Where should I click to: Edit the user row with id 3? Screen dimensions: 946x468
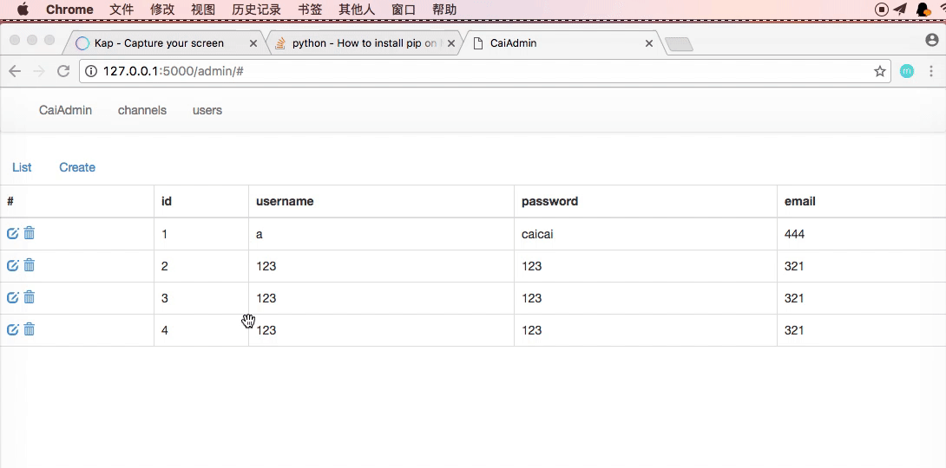coord(13,297)
